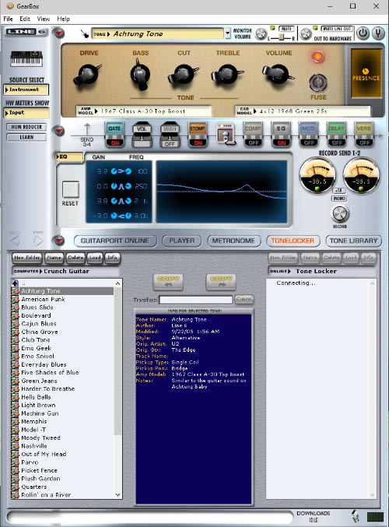Adjust the BASS knob
389x527 pixels.
140,75
